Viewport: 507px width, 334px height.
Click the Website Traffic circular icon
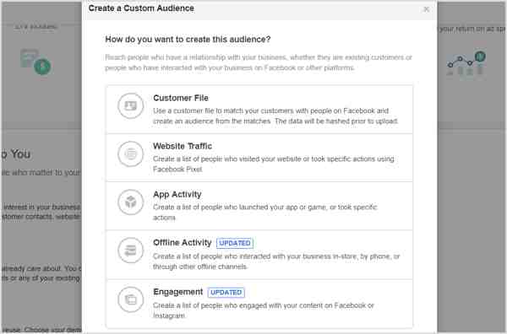131,154
